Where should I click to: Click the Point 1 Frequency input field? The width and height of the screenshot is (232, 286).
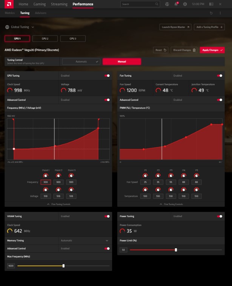coord(46,182)
